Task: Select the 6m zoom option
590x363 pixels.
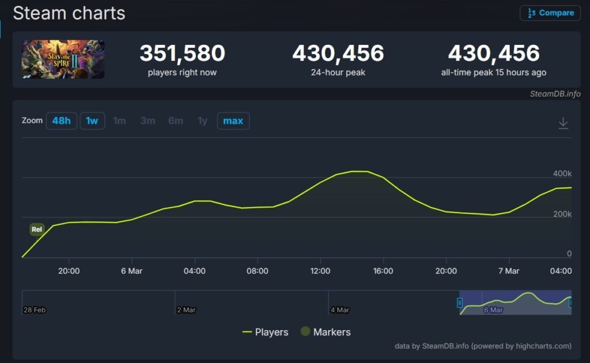Action: [x=175, y=121]
